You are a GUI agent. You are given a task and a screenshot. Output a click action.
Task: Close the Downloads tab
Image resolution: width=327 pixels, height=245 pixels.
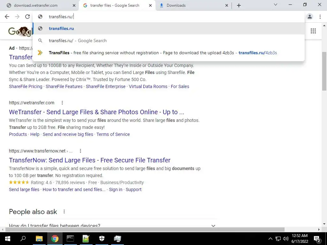pyautogui.click(x=227, y=6)
